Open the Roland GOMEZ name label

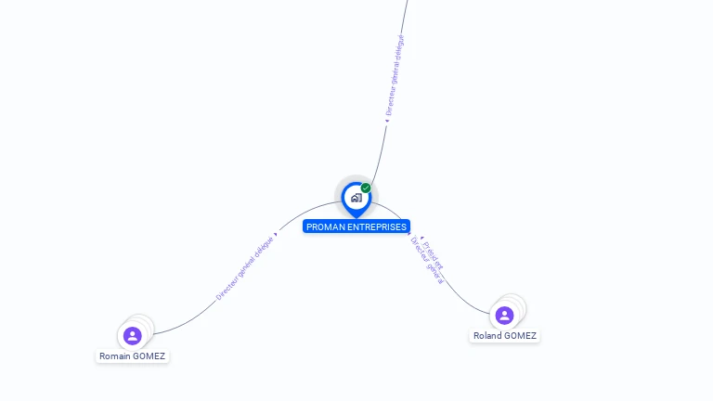pyautogui.click(x=505, y=335)
